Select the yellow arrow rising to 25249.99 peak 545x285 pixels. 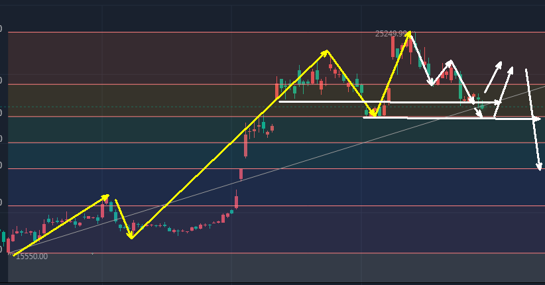point(393,72)
